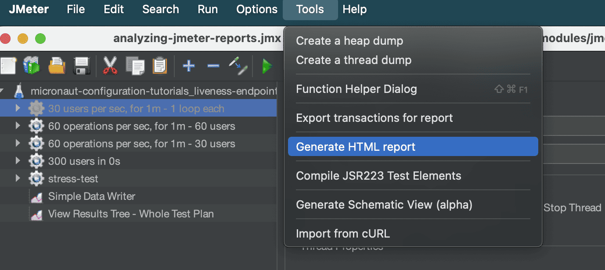Click the Copy toolbar icon
The width and height of the screenshot is (605, 270).
pyautogui.click(x=135, y=66)
